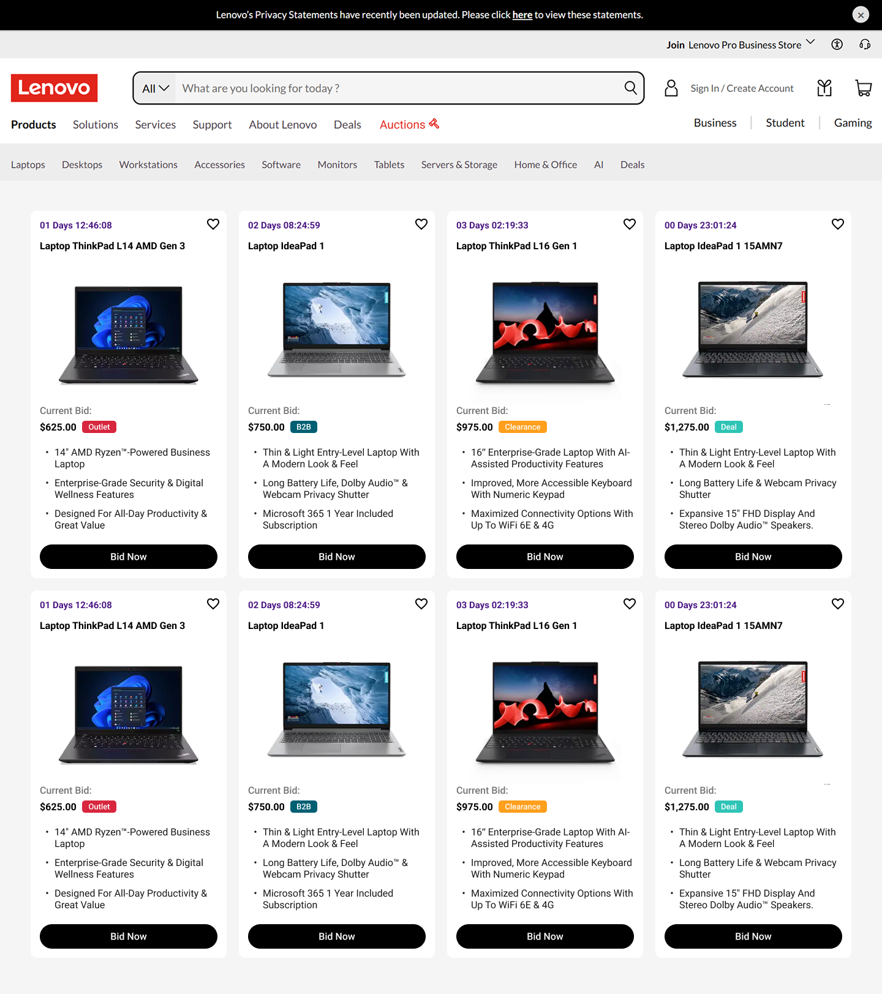The width and height of the screenshot is (882, 994).
Task: Switch to the Student store
Action: (x=785, y=122)
